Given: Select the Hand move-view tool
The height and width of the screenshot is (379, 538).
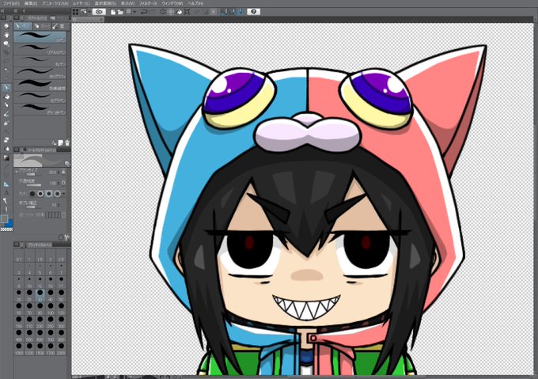Looking at the screenshot, I should 6,35.
